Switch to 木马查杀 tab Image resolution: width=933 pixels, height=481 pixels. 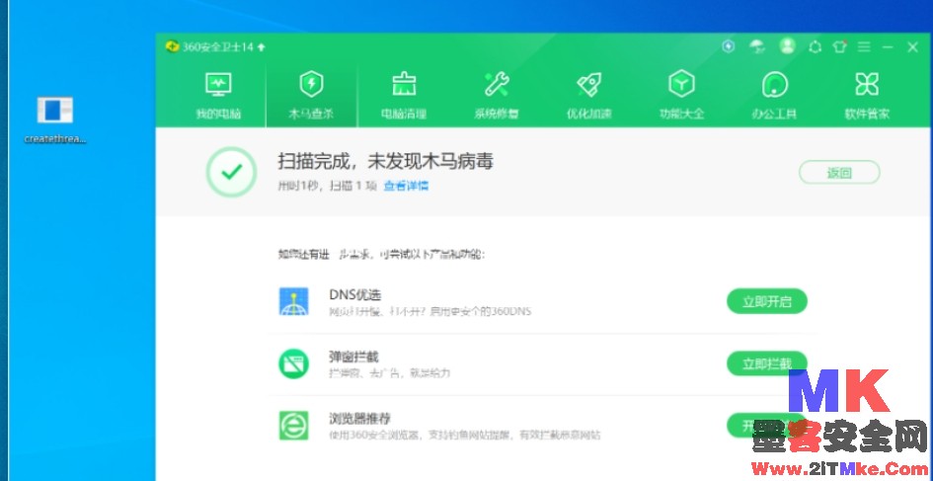[x=311, y=95]
